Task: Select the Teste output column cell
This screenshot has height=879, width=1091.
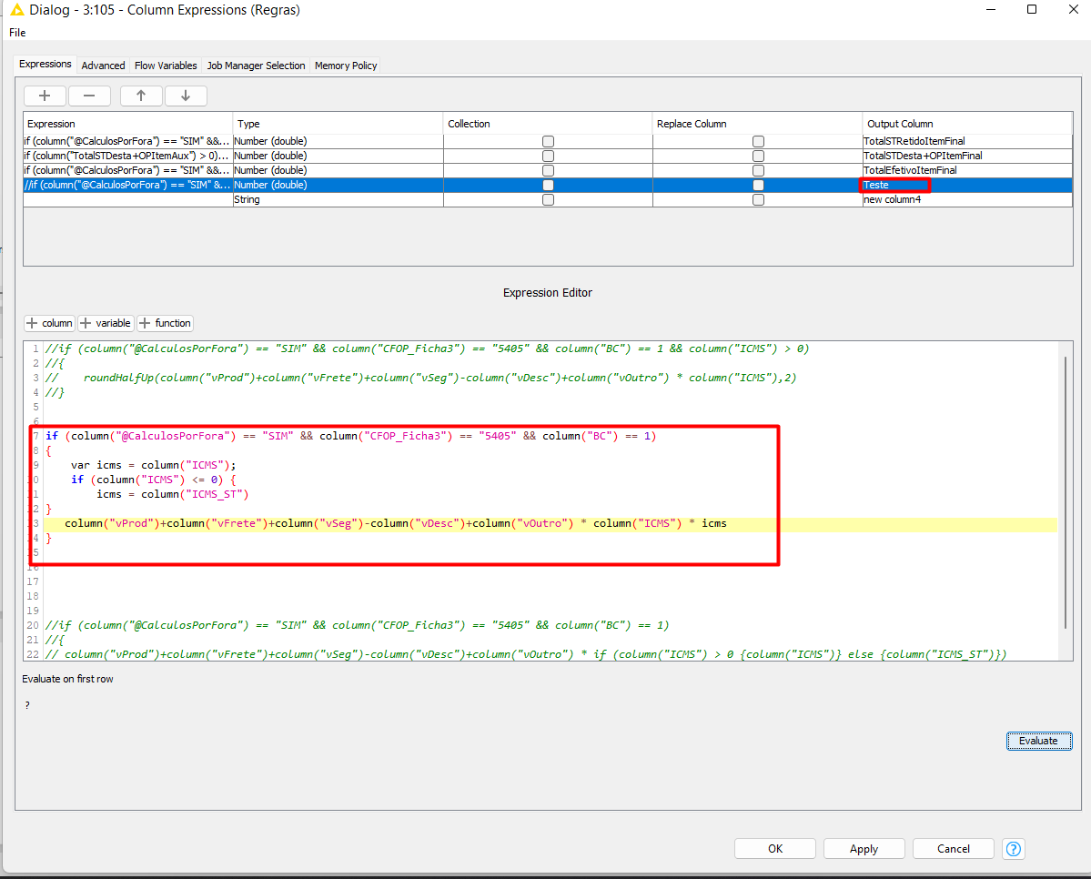Action: (x=967, y=185)
